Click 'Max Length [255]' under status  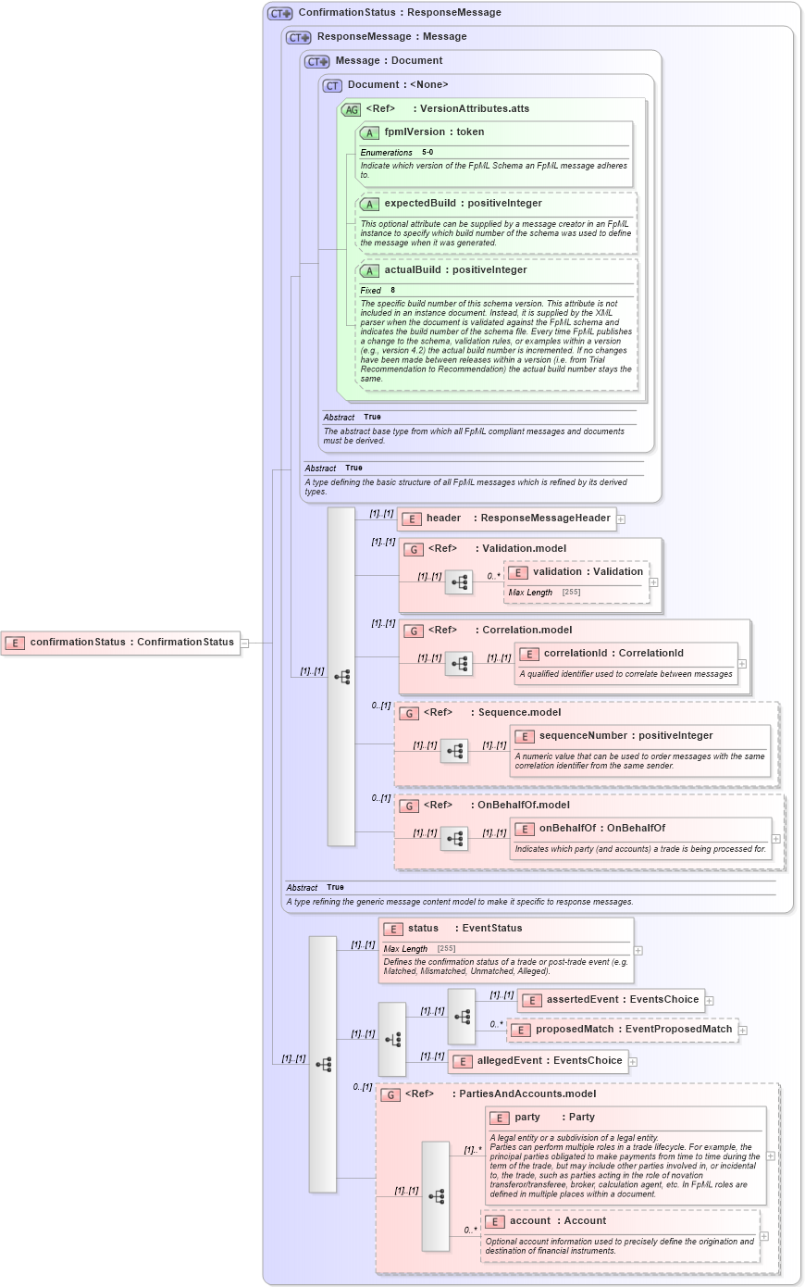coord(420,949)
